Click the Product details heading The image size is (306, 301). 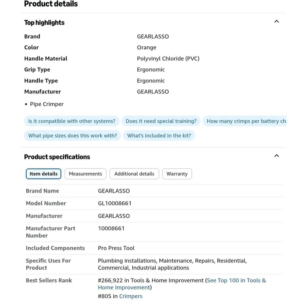pyautogui.click(x=51, y=4)
